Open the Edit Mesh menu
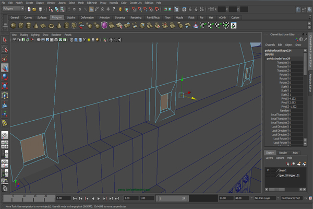The height and width of the screenshot is (209, 313). [x=92, y=3]
